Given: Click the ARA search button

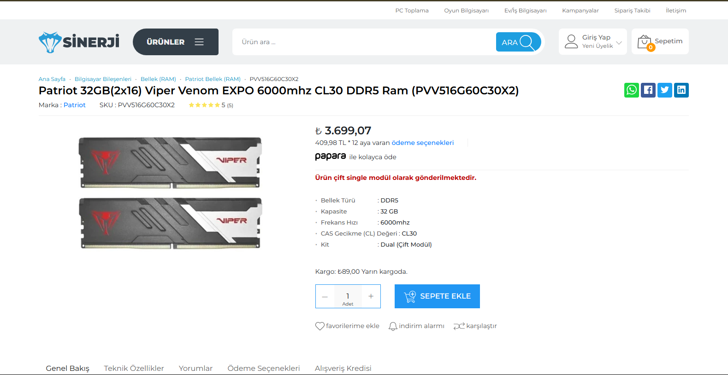Looking at the screenshot, I should 518,42.
